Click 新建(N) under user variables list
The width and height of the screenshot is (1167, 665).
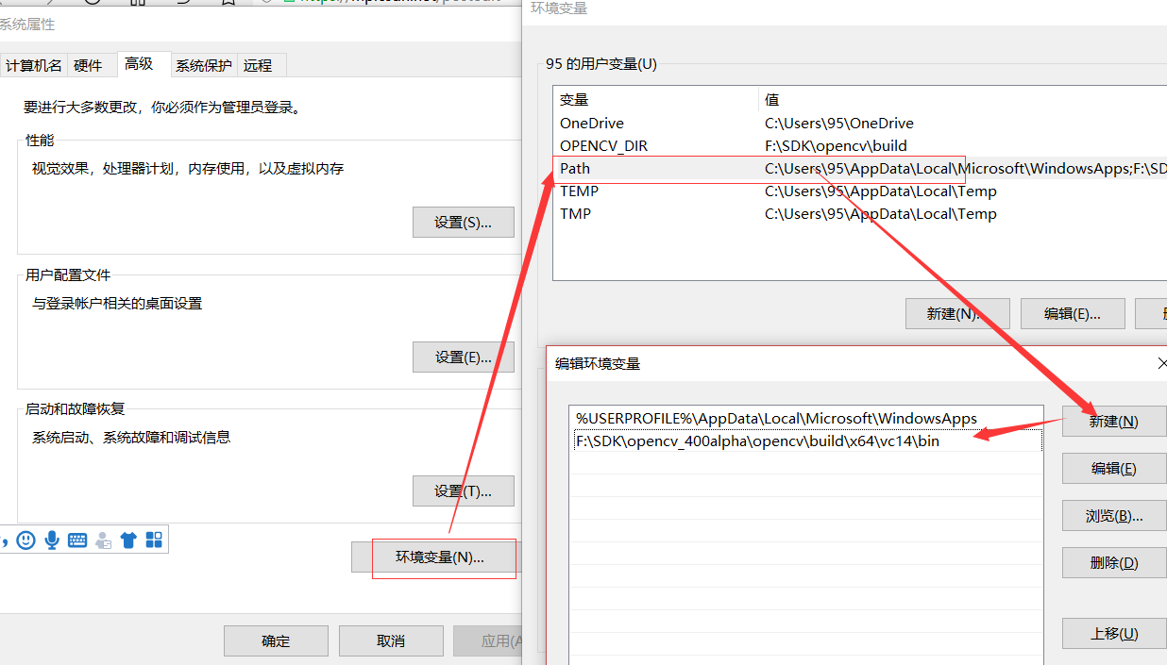pos(957,314)
